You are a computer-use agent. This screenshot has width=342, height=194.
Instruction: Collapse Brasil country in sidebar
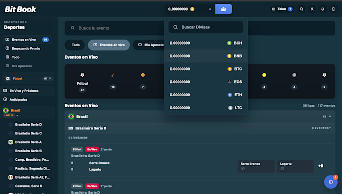17,115
